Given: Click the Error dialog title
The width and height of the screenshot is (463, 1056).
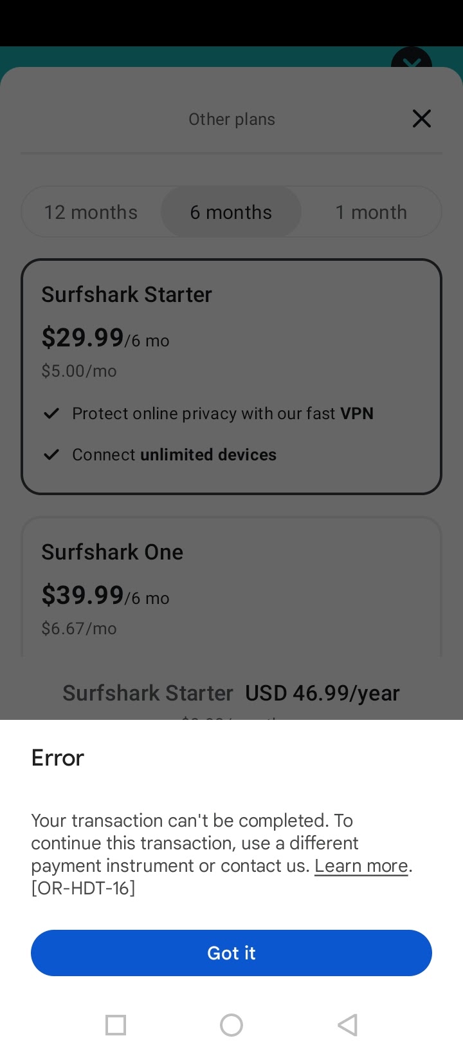Looking at the screenshot, I should [x=58, y=758].
